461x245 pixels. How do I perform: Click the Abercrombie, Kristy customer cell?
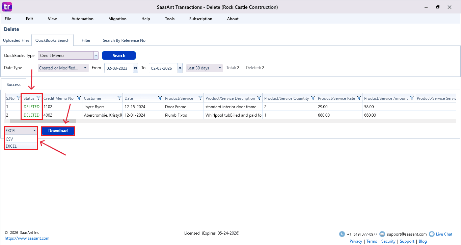(103, 115)
